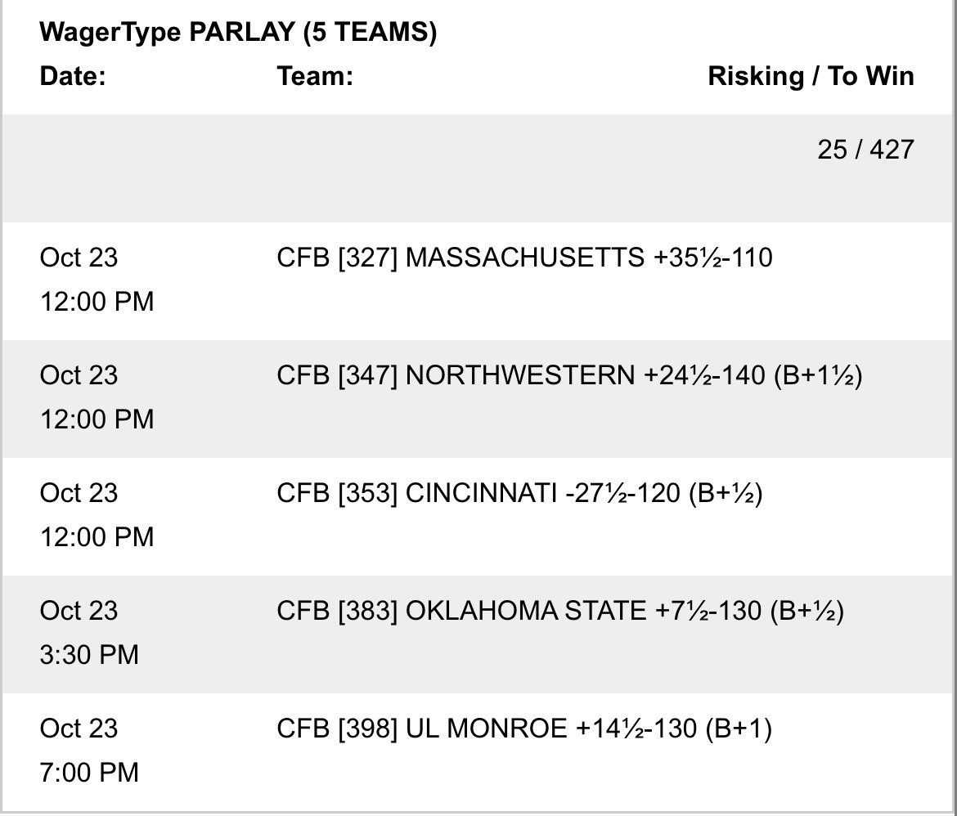Select the Oklahoma State +7½ -130 pick
This screenshot has width=957, height=816.
pyautogui.click(x=560, y=610)
